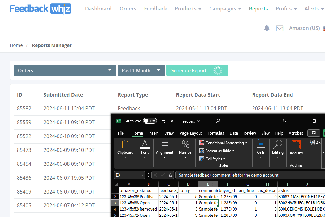Switch to the Acrobat ribbon tab

[296, 133]
